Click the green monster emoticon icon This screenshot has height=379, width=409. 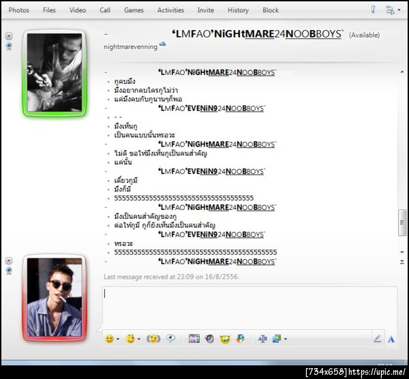click(224, 339)
